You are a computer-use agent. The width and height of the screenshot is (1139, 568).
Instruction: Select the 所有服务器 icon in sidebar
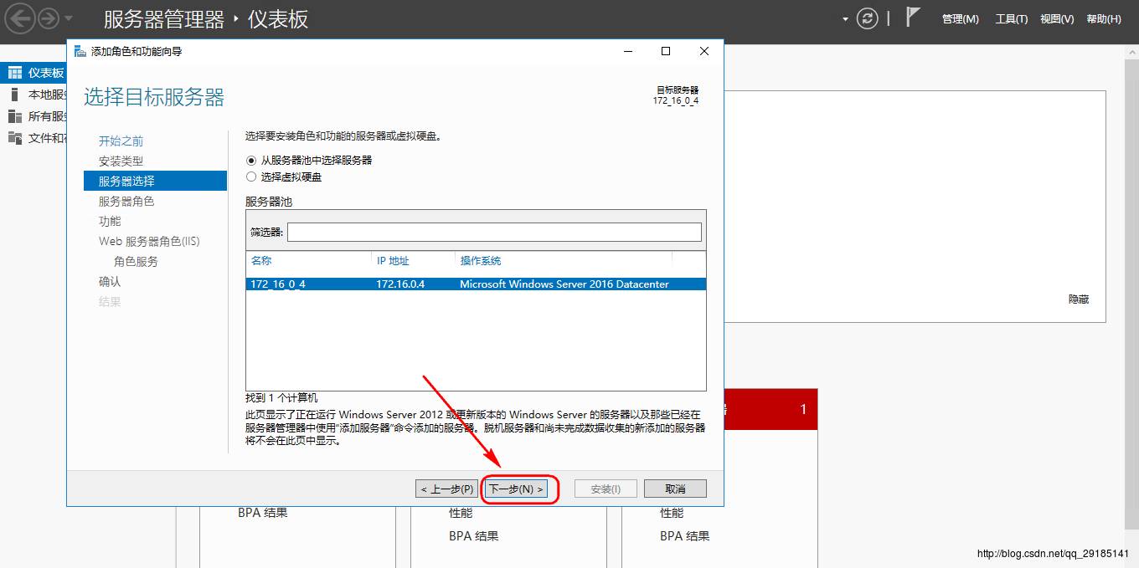point(15,116)
